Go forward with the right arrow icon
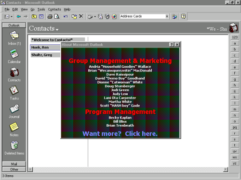Screen dimensions: 241x180 pyautogui.click(x=26, y=16)
